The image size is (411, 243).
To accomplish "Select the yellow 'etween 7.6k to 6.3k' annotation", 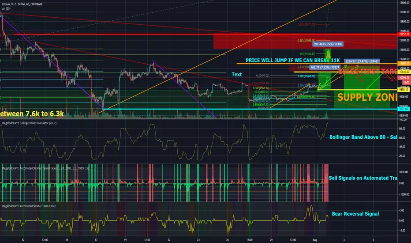I will tap(32, 114).
